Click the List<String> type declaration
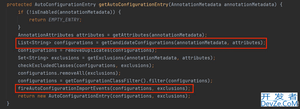300x109 pixels. click(34, 43)
